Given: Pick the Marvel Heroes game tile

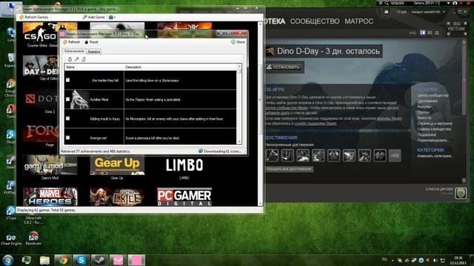Looking at the screenshot, I should coord(50,197).
